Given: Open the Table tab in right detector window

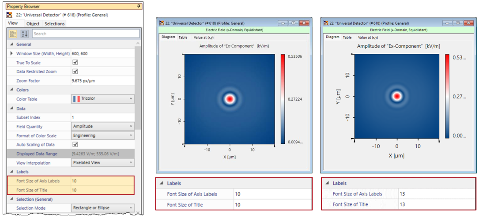Looking at the screenshot, I should 347,37.
